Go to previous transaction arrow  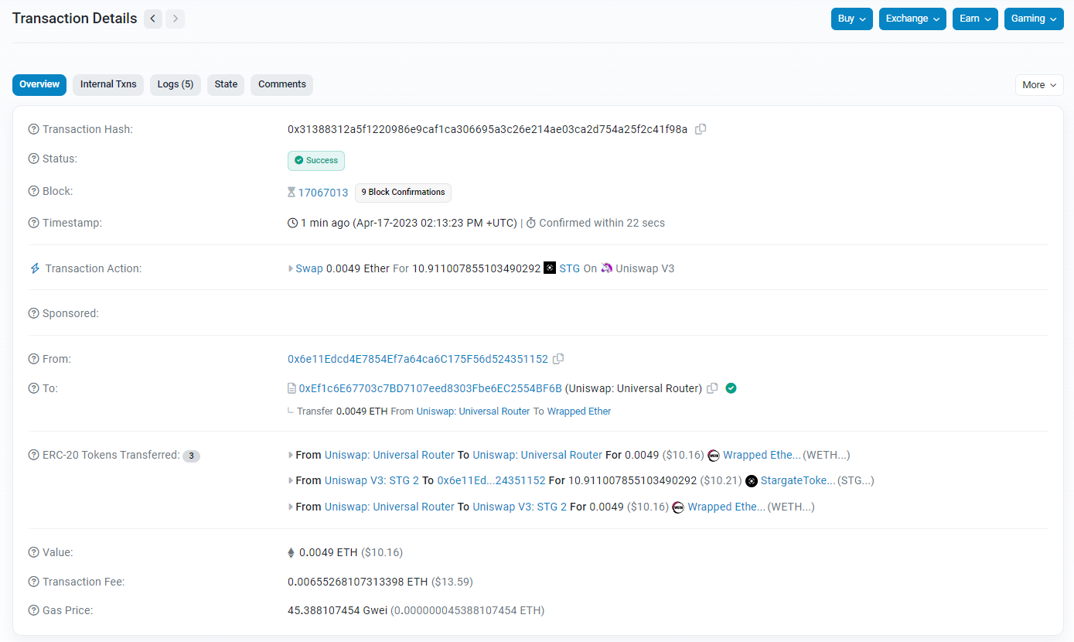tap(153, 19)
